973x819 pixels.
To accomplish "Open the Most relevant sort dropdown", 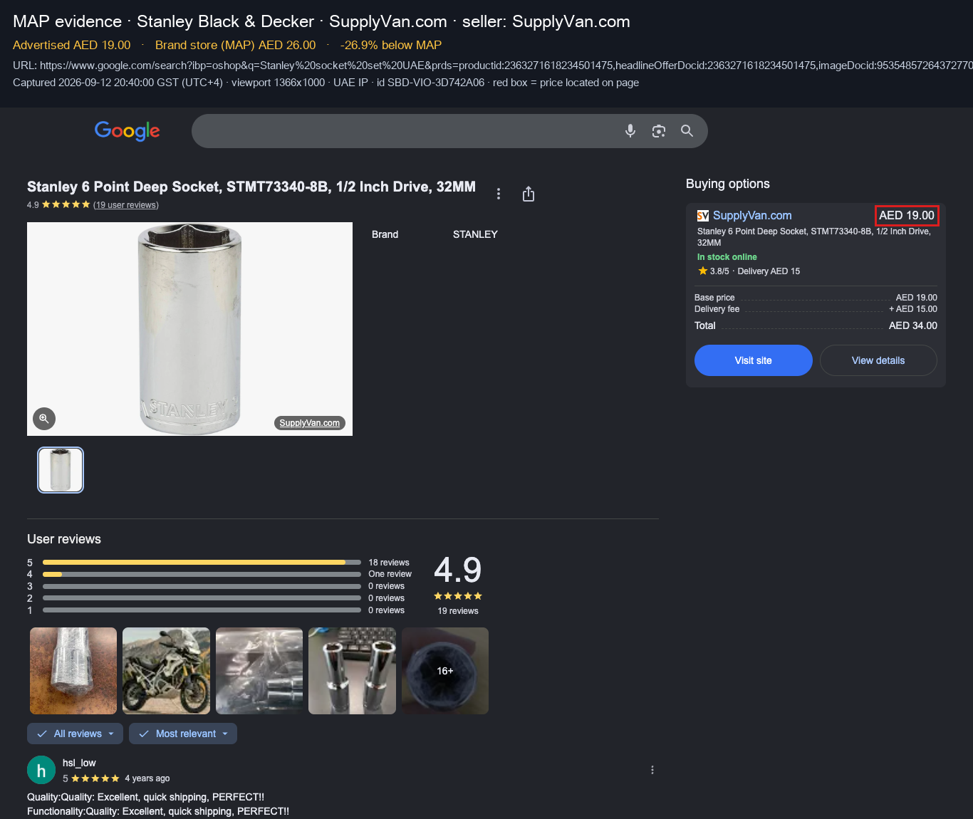I will [183, 734].
